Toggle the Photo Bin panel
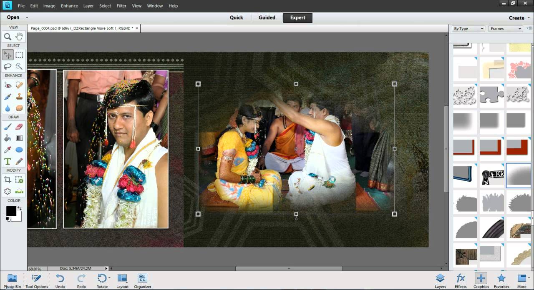534x290 pixels. click(12, 280)
